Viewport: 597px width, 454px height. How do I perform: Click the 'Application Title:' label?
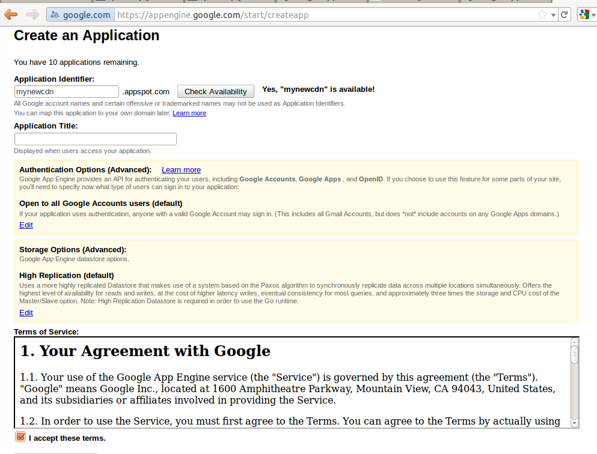(x=46, y=126)
